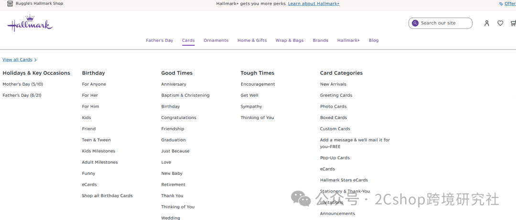516x220 pixels.
Task: Open Mother's Day (5/10) cards
Action: click(x=23, y=84)
